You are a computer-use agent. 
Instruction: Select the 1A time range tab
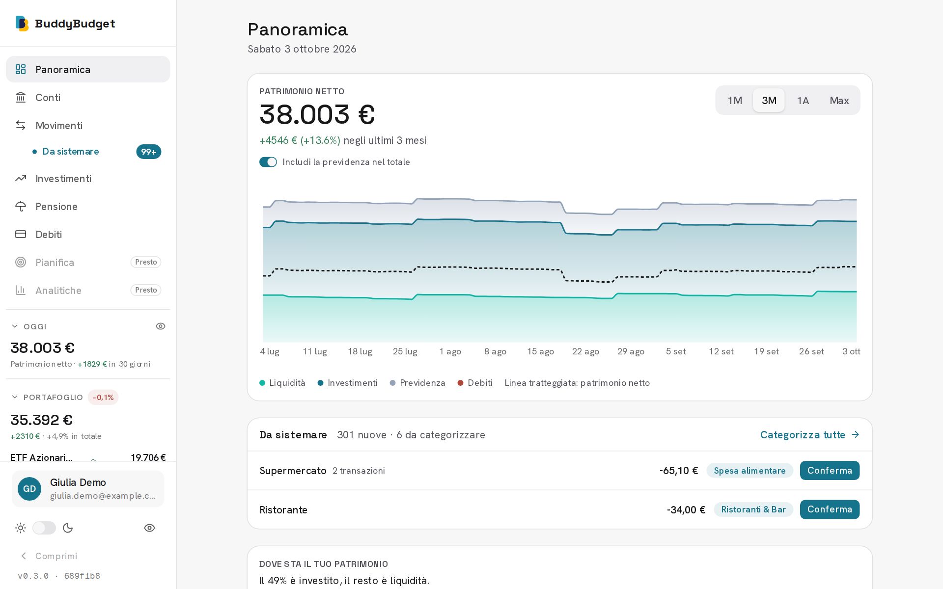point(803,100)
